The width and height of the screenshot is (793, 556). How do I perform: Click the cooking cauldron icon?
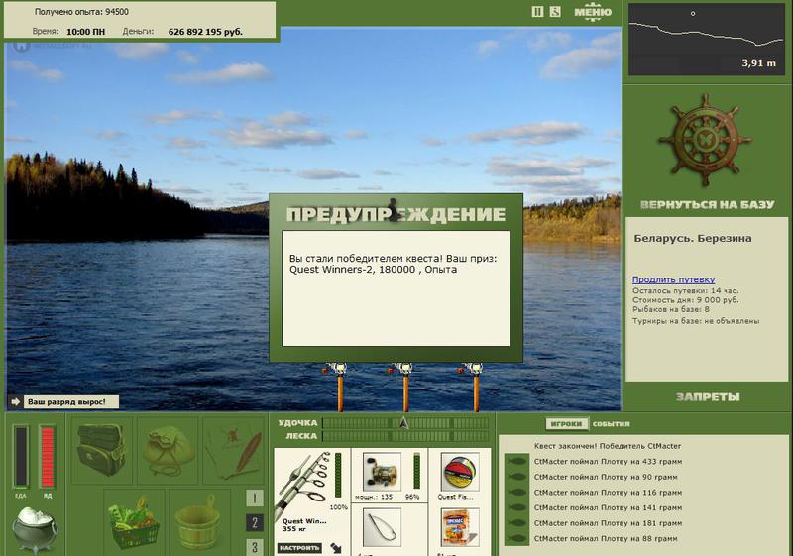click(35, 529)
